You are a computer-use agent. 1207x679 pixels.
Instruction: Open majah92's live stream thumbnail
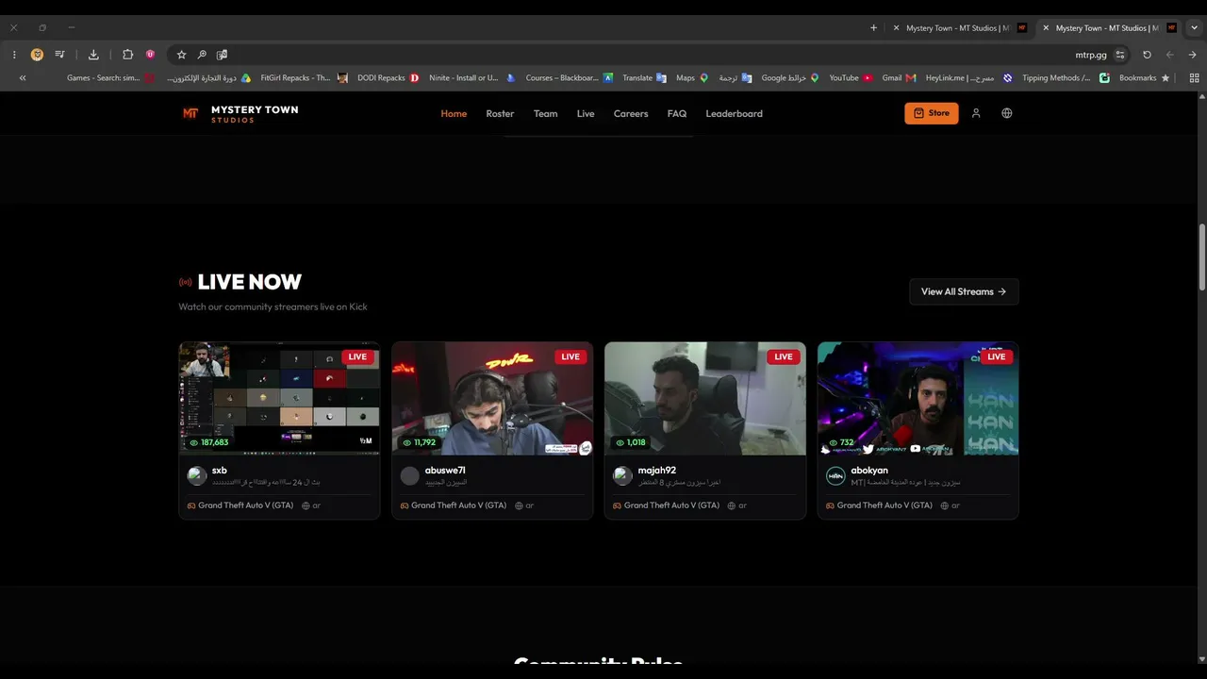pyautogui.click(x=705, y=398)
